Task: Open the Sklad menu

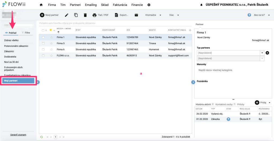Action: 105,5
